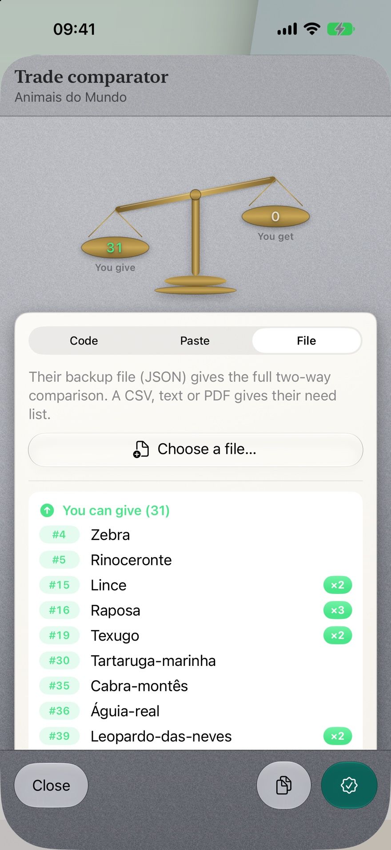
Task: Select the Tartaruga-marinha row
Action: (x=195, y=661)
